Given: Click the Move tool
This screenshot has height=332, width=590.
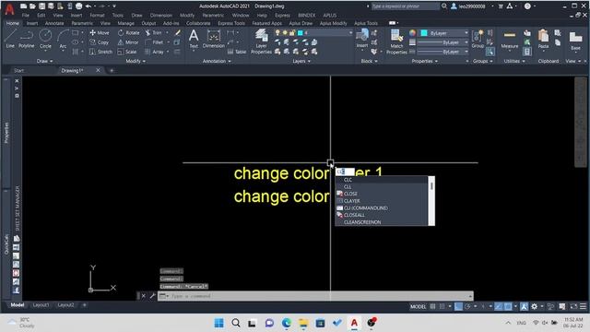Looking at the screenshot, I should (100, 33).
